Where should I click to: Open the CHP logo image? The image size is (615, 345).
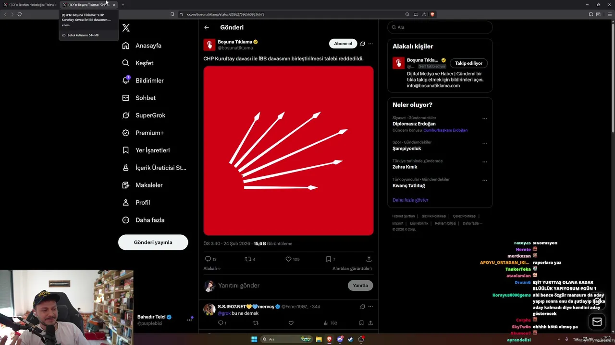pos(288,150)
